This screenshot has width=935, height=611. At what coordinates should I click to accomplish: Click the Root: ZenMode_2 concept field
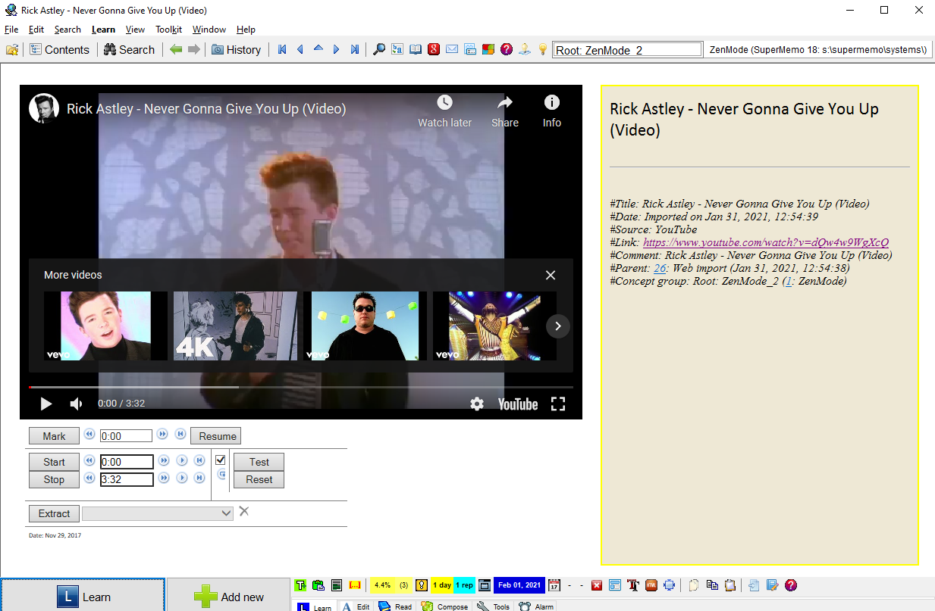[x=627, y=50]
